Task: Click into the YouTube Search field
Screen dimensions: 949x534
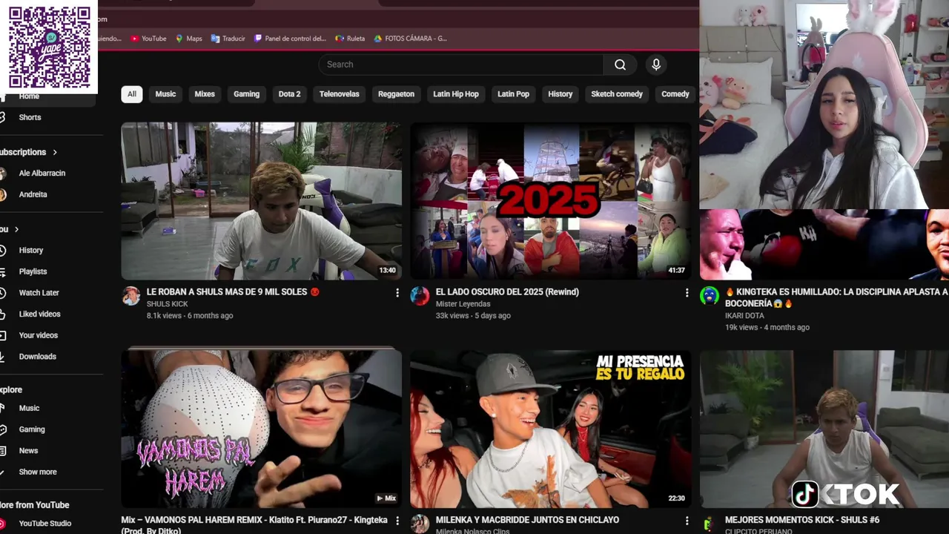Action: (x=460, y=65)
